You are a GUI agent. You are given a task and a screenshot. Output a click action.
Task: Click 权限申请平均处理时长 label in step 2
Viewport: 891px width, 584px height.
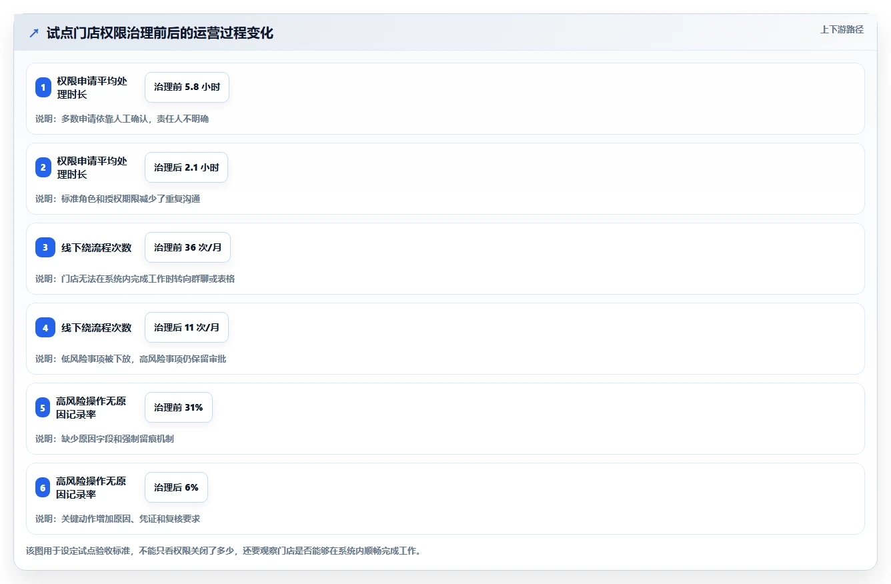pyautogui.click(x=92, y=167)
